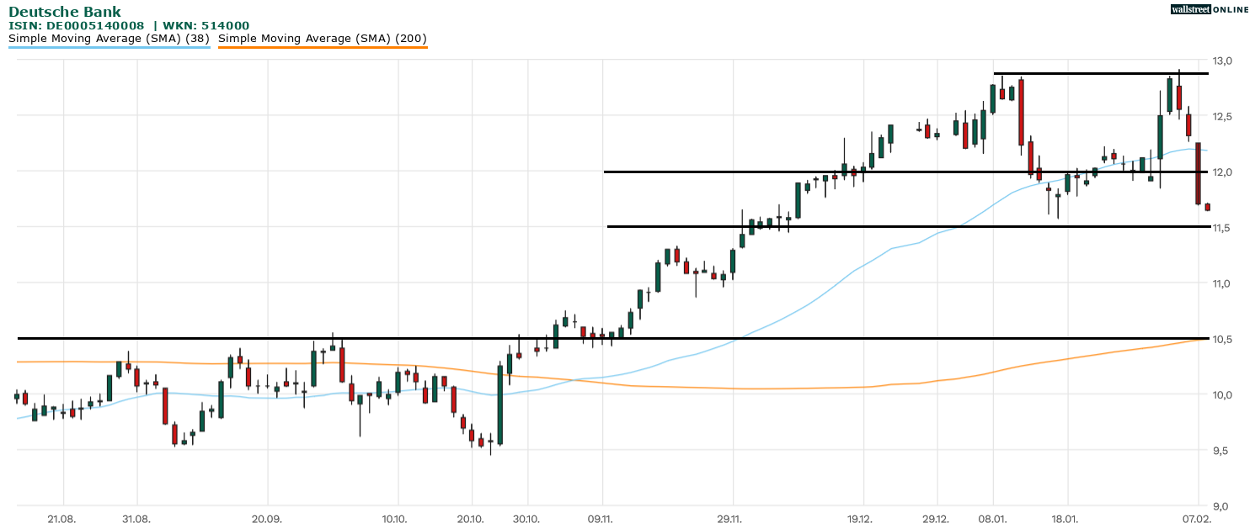Click the 9,0 price axis label

(x=1222, y=506)
